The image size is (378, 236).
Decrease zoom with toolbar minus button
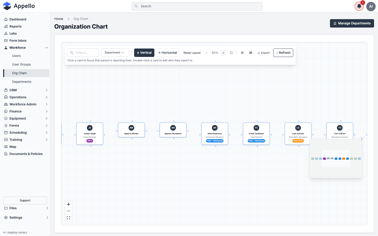pos(207,53)
